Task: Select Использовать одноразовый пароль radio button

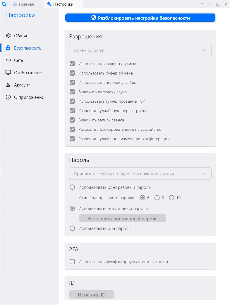Action: point(72,187)
